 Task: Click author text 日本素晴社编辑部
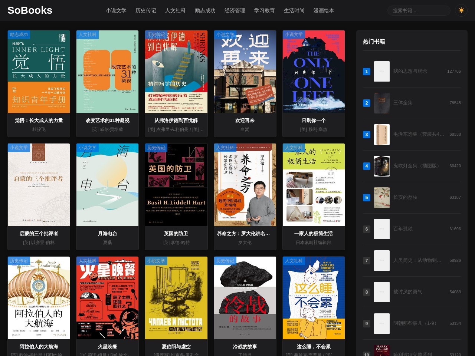point(314,243)
